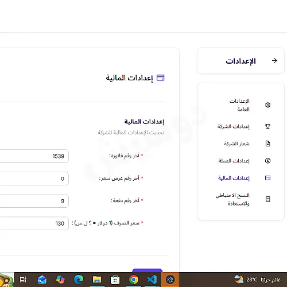287x287 pixels.
Task: Click the label سعر الصرف (1 دولار = ؟ ل.س)
Action: [x=106, y=223]
